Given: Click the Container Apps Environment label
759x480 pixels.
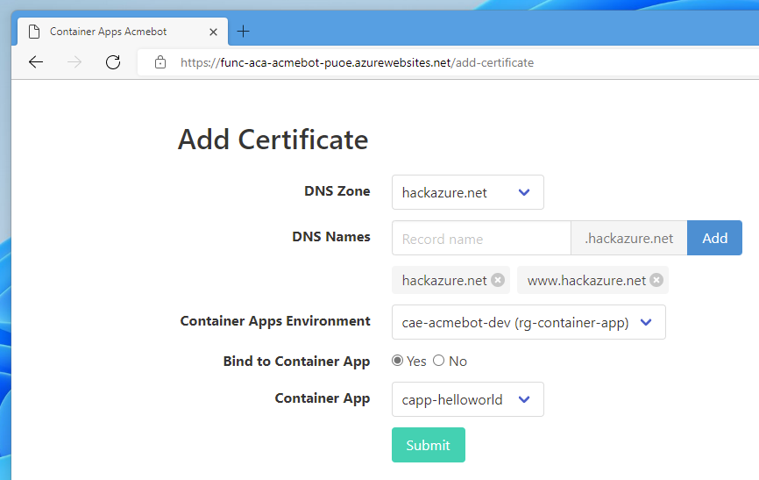Looking at the screenshot, I should pyautogui.click(x=275, y=321).
